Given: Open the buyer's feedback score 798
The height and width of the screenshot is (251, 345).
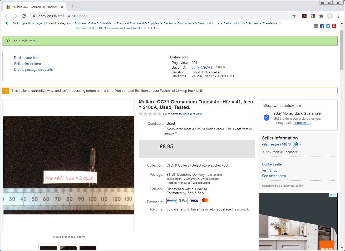Looking at the screenshot, I should click(x=205, y=68).
